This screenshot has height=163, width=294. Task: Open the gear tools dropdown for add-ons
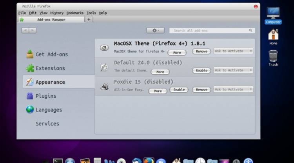coord(156,30)
